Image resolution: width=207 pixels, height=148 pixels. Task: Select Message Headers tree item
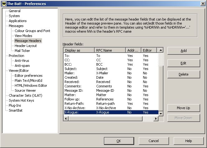[28, 41]
